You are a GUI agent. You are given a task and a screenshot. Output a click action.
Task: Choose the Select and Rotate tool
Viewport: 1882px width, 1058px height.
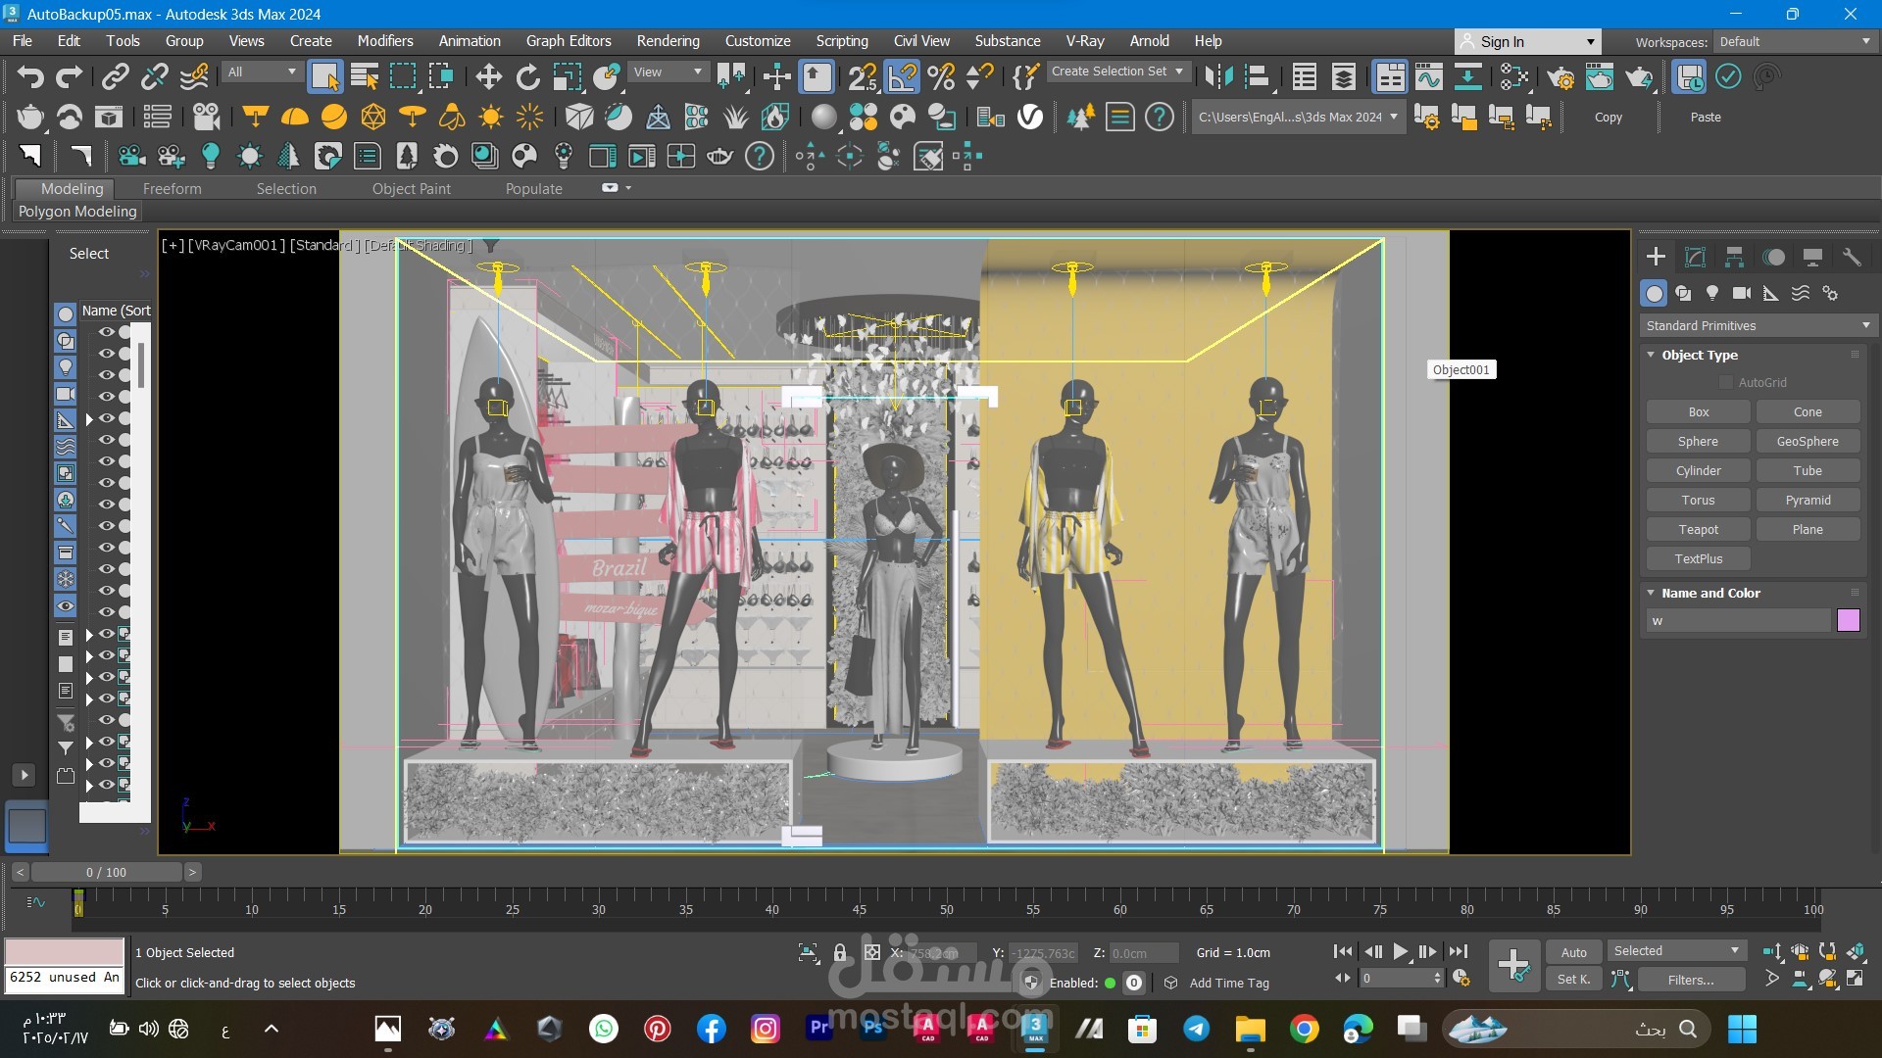(527, 76)
